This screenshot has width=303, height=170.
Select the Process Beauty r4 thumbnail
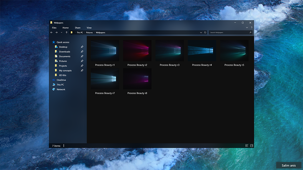(202, 50)
